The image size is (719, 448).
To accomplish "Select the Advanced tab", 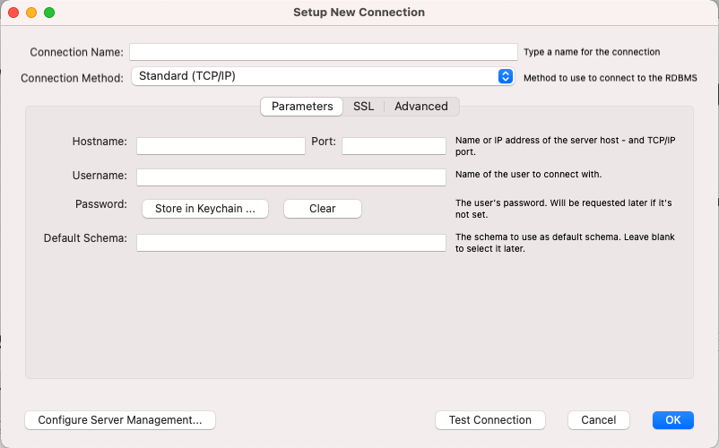I will pyautogui.click(x=420, y=107).
